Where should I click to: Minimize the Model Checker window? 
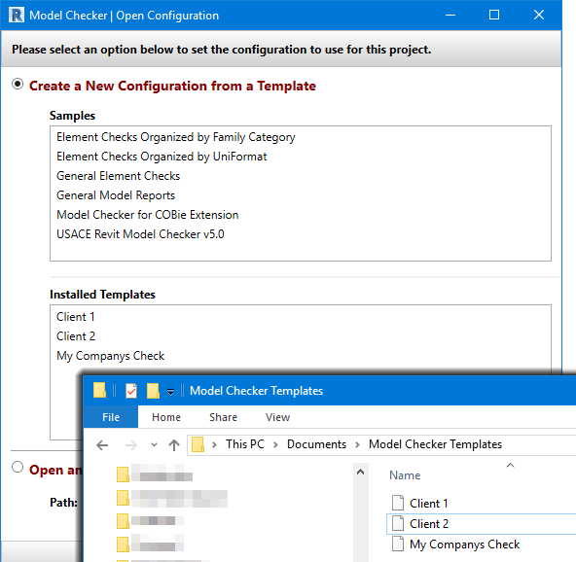point(450,15)
